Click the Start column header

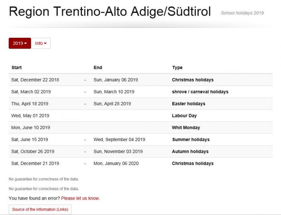pyautogui.click(x=16, y=68)
